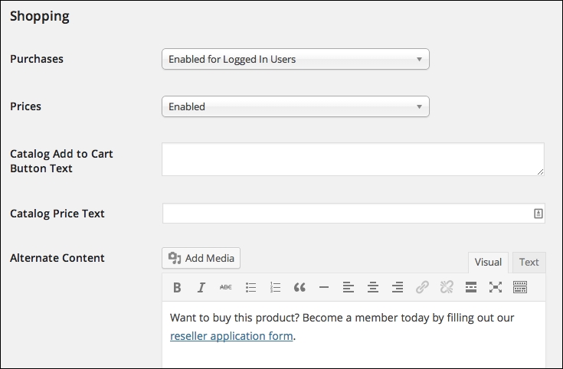Apply italic formatting in editor
The image size is (563, 369).
click(x=201, y=287)
